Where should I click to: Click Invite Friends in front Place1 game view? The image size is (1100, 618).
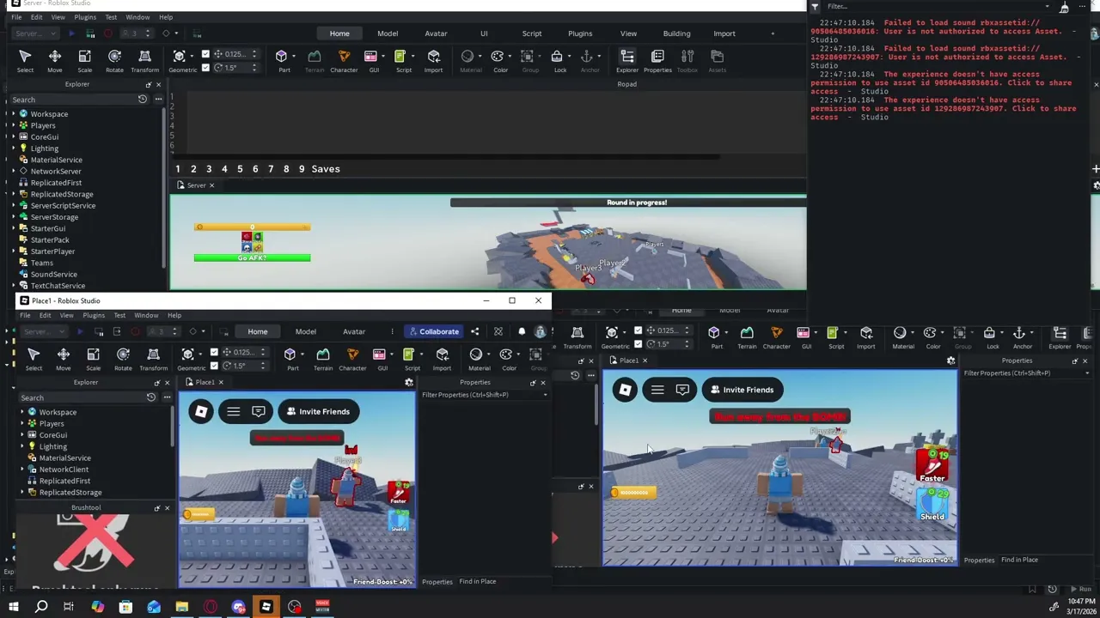(317, 411)
